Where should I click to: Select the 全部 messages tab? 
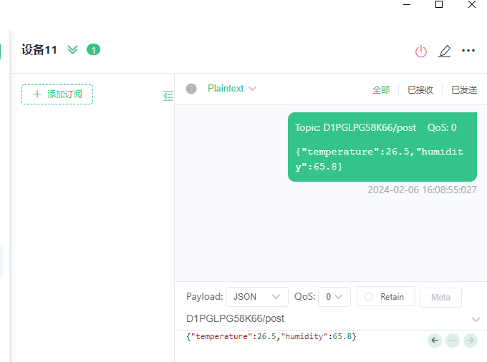pyautogui.click(x=381, y=89)
